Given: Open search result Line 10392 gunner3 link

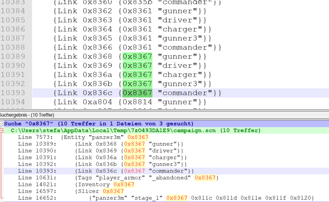Looking at the screenshot, I should click(102, 164).
